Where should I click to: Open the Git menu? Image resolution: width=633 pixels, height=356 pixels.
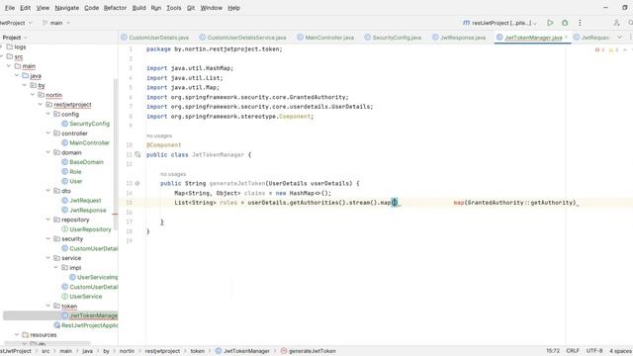(x=191, y=8)
